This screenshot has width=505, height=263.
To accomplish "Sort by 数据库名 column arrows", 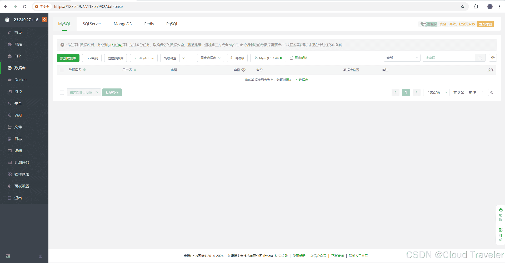I will [x=84, y=70].
